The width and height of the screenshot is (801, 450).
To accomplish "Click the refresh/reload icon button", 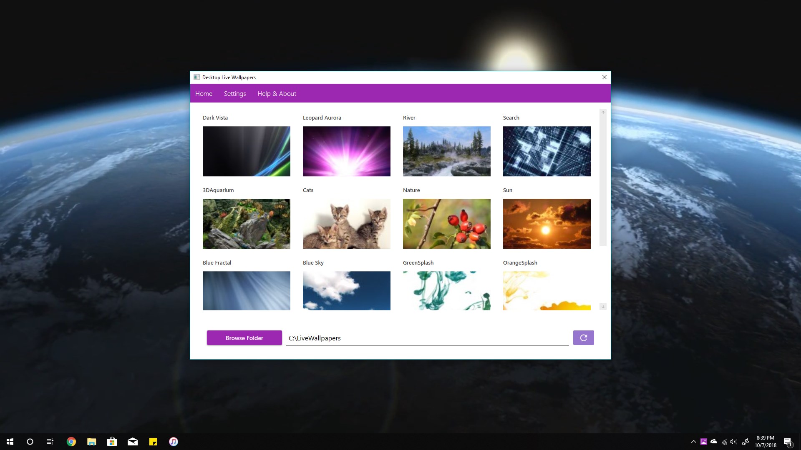I will pos(582,337).
